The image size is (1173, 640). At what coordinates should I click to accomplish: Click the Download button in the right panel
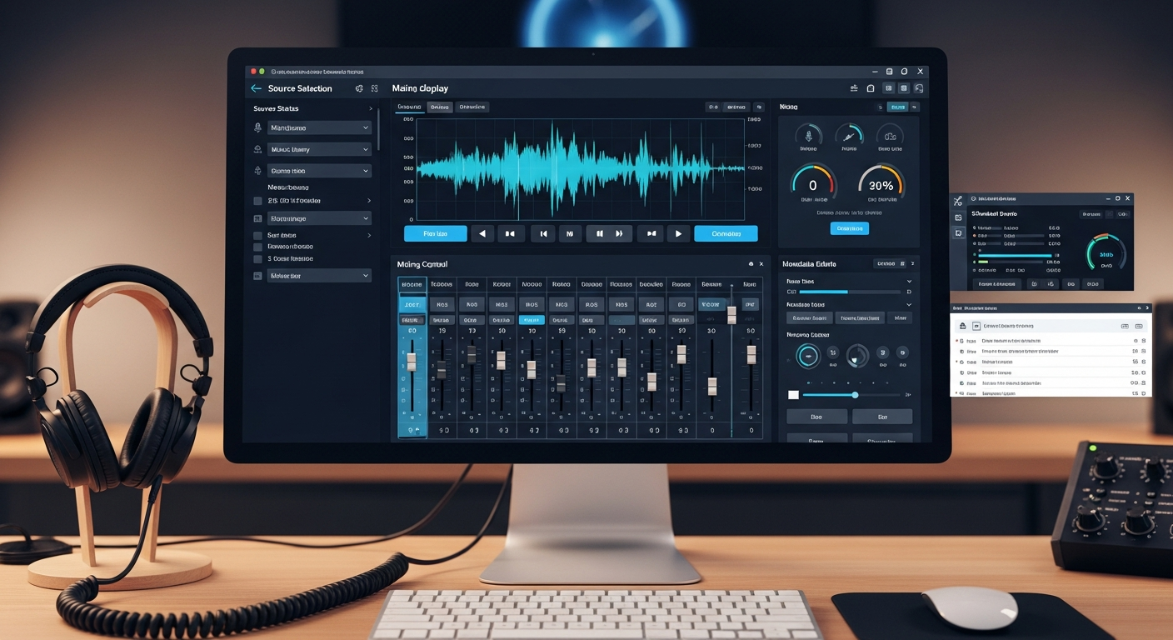849,227
